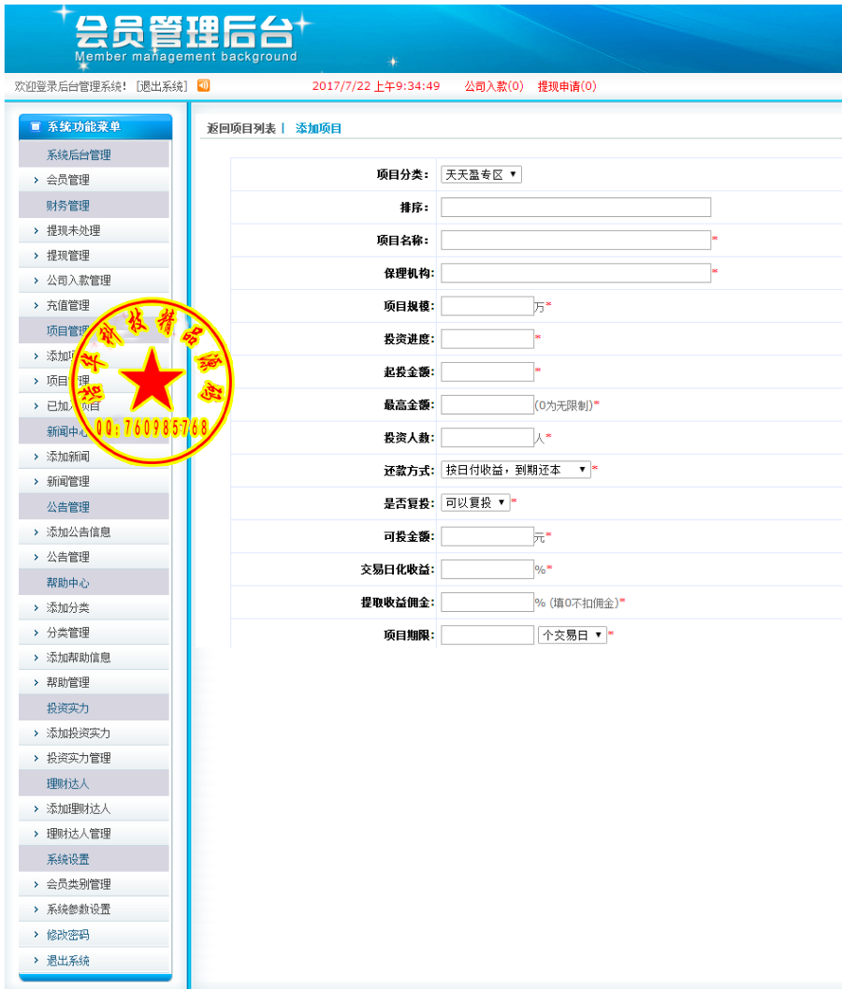Image resolution: width=842 pixels, height=989 pixels.
Task: Open 提现管理 menu item
Action: coord(68,255)
